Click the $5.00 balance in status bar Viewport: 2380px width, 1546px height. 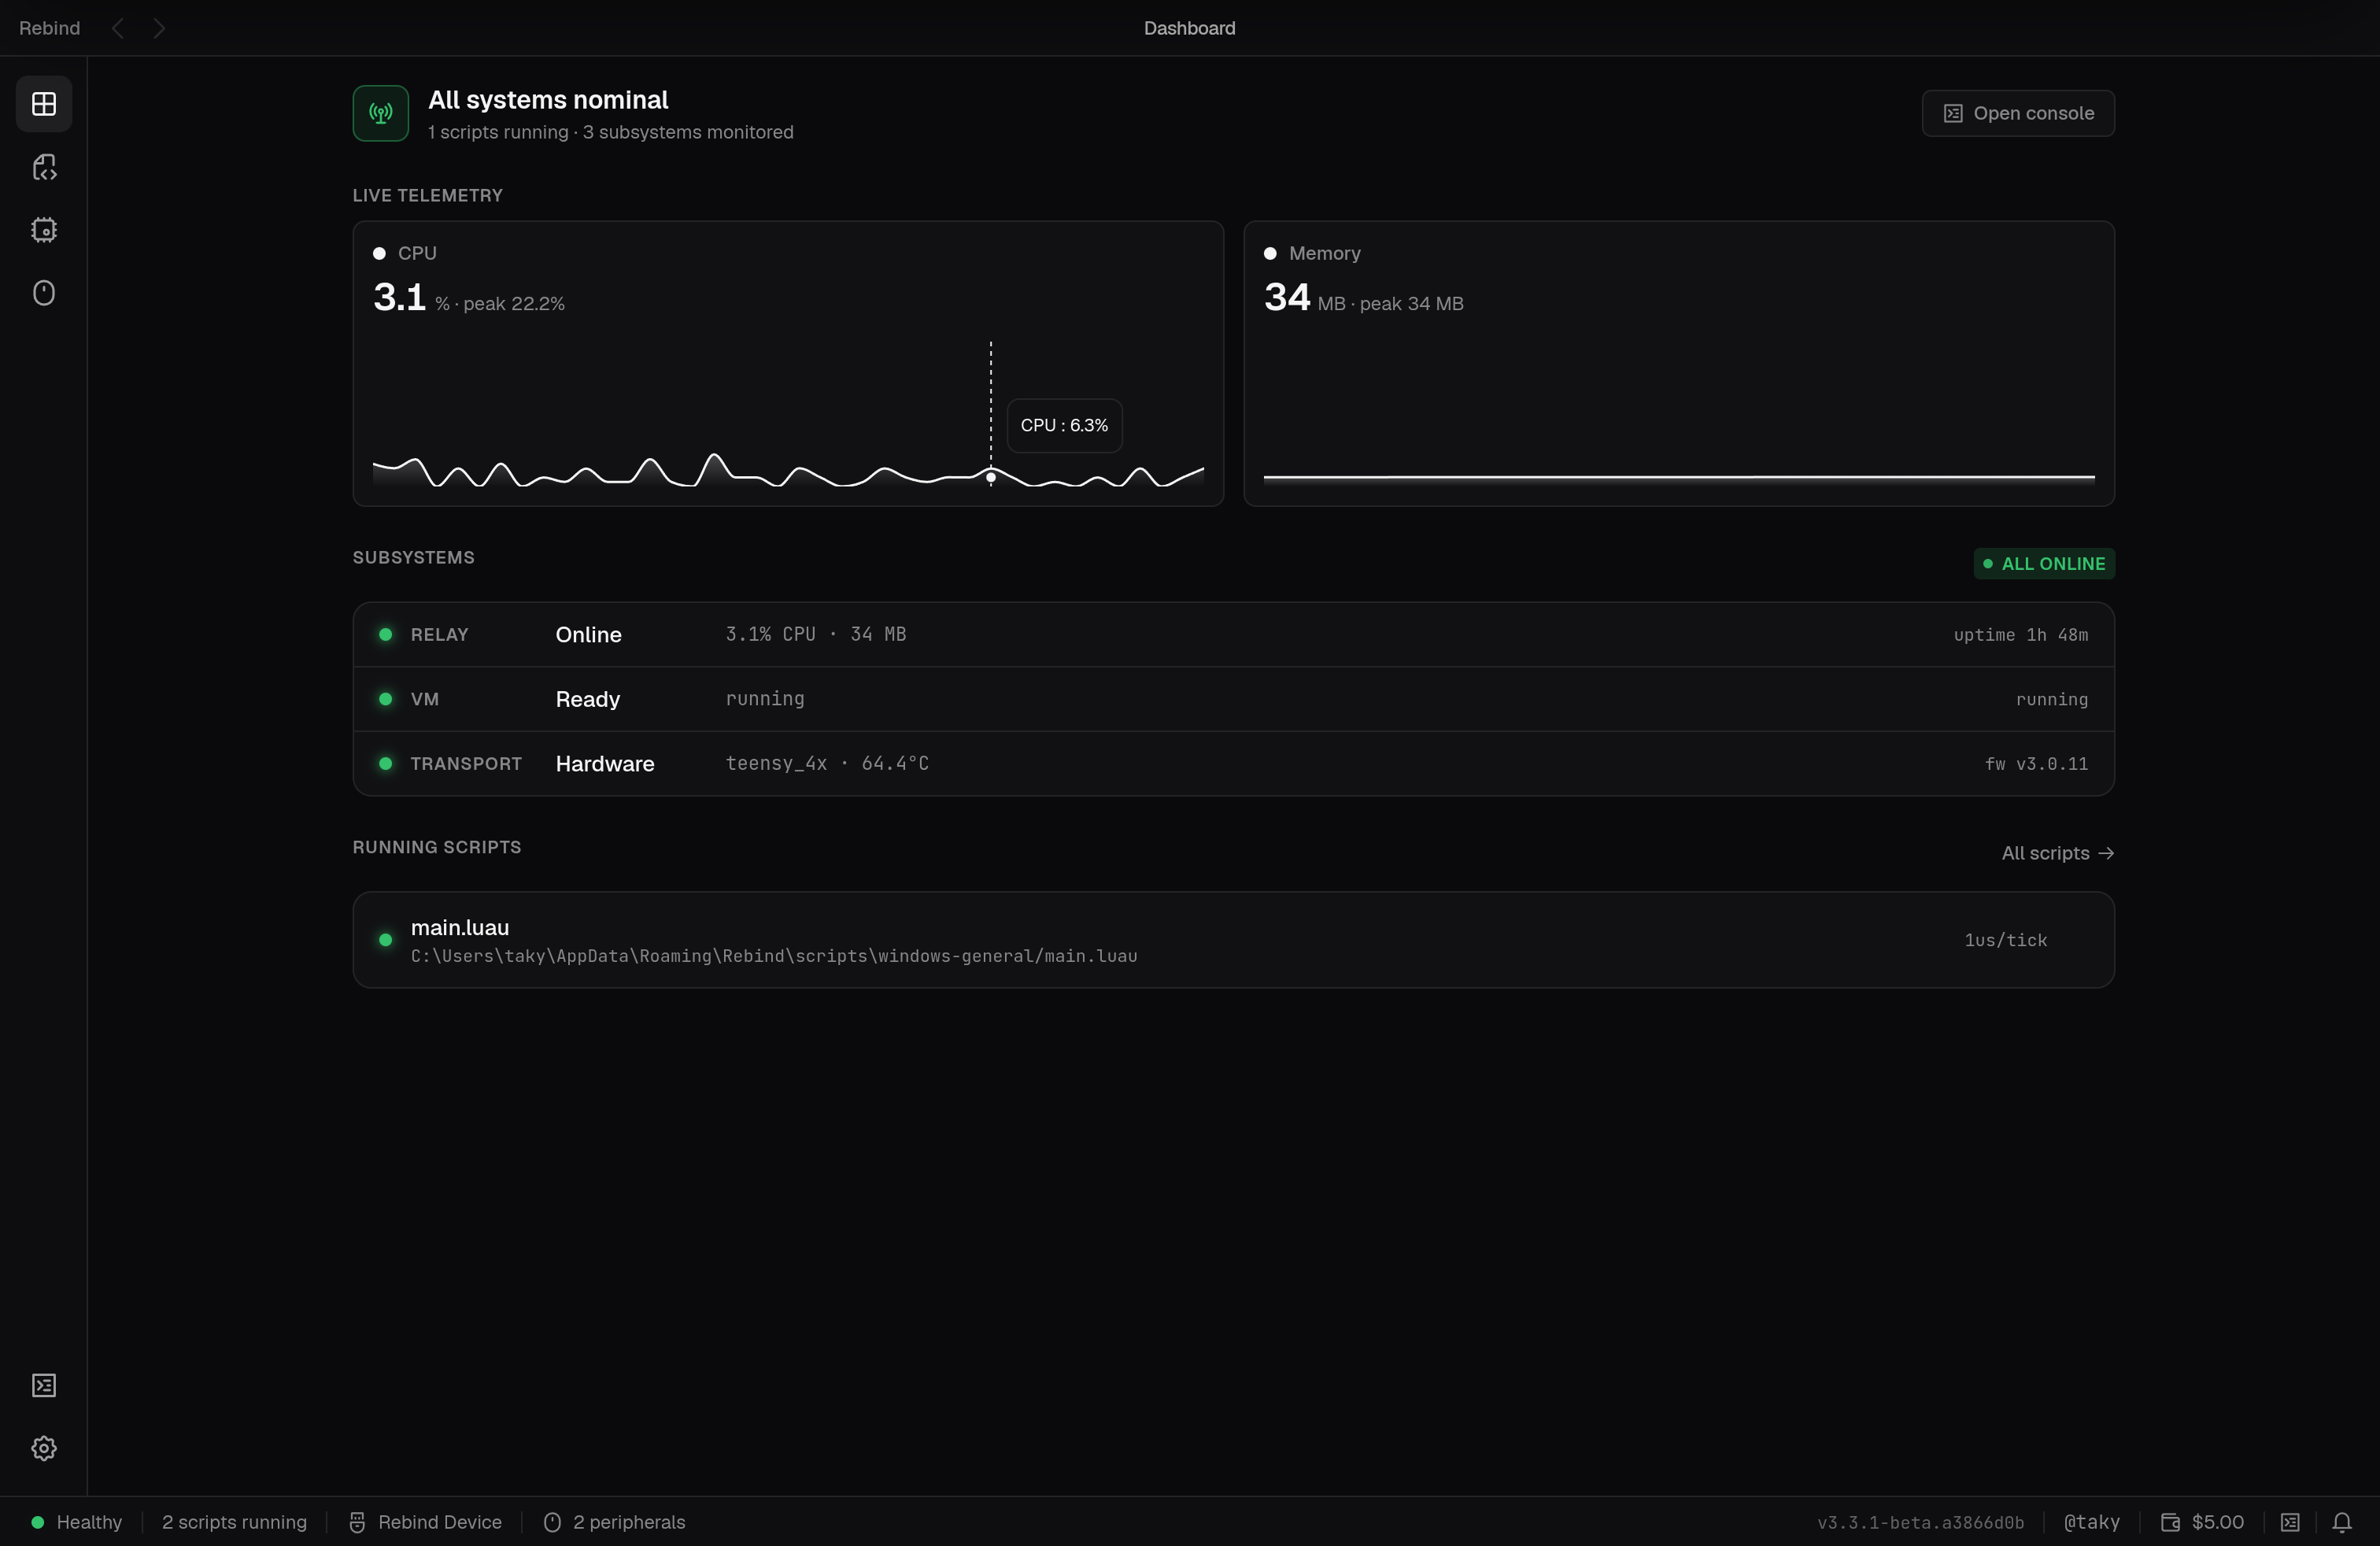[x=2218, y=1522]
